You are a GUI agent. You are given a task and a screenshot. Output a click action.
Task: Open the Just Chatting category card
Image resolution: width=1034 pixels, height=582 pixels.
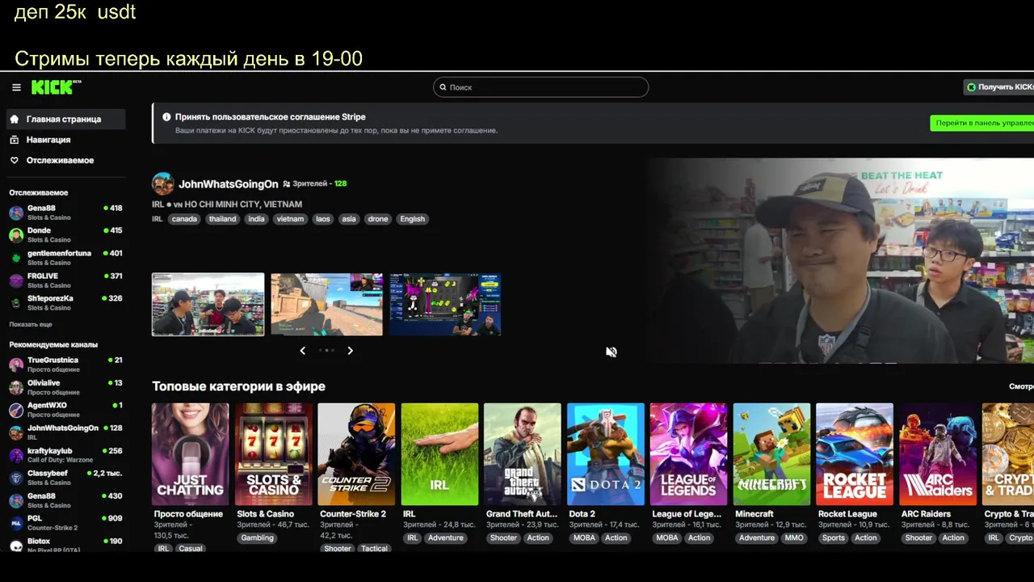[x=191, y=454]
